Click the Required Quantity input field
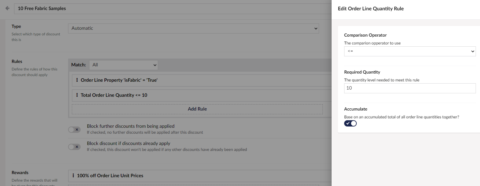Image resolution: width=480 pixels, height=186 pixels. click(x=410, y=88)
